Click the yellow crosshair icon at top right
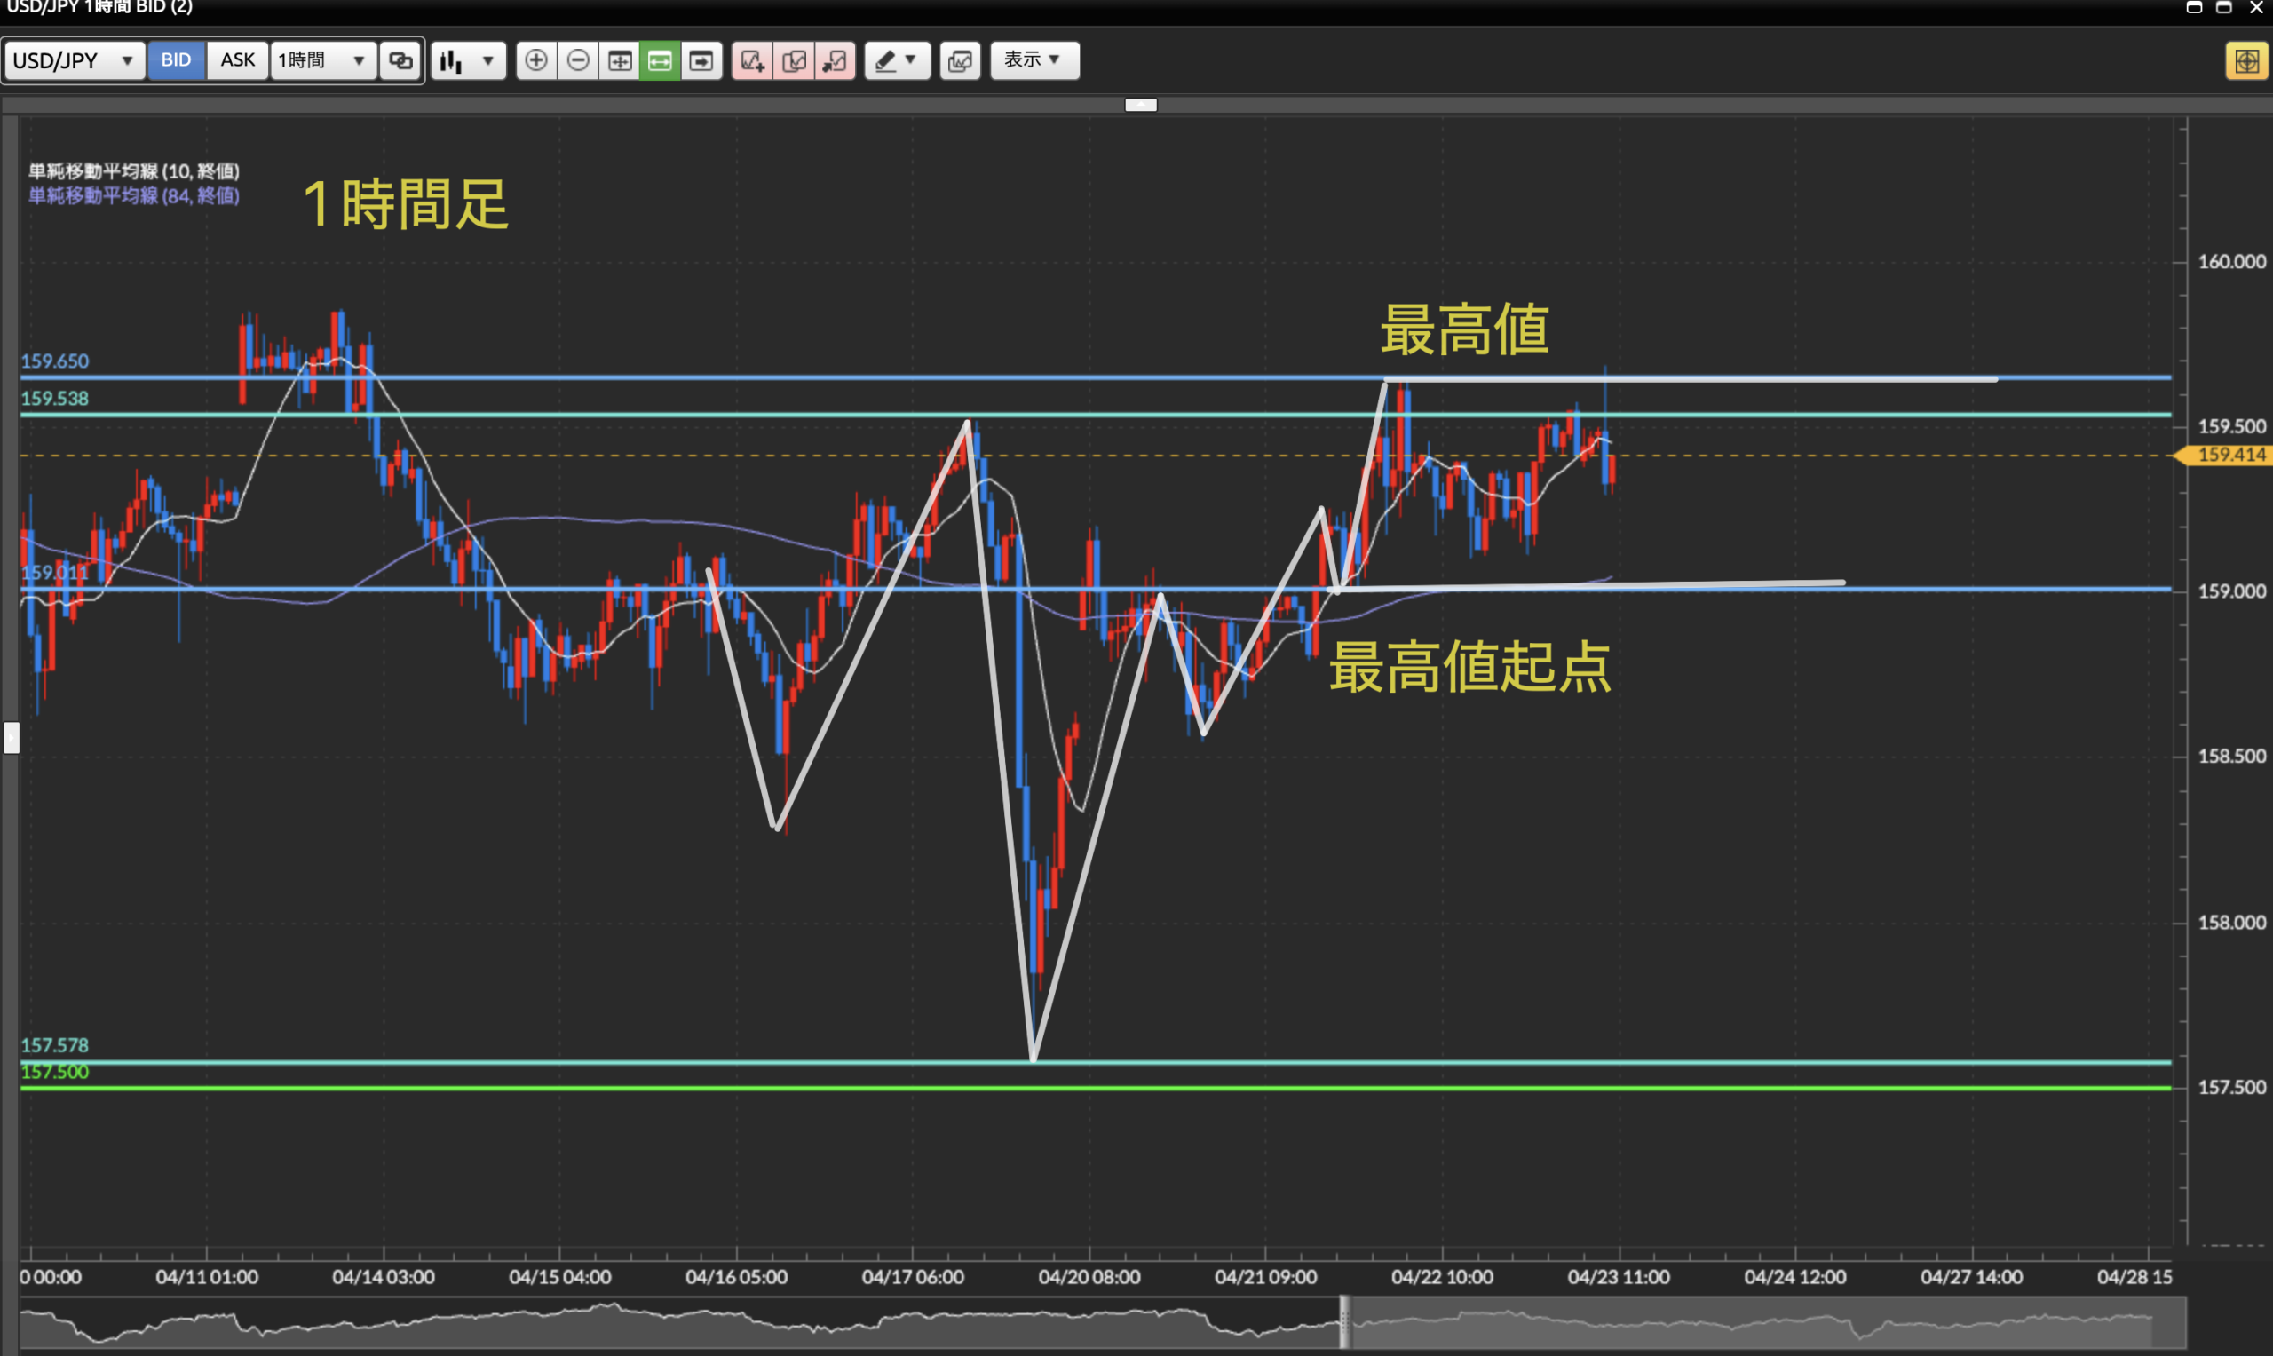2273x1356 pixels. pyautogui.click(x=2246, y=61)
